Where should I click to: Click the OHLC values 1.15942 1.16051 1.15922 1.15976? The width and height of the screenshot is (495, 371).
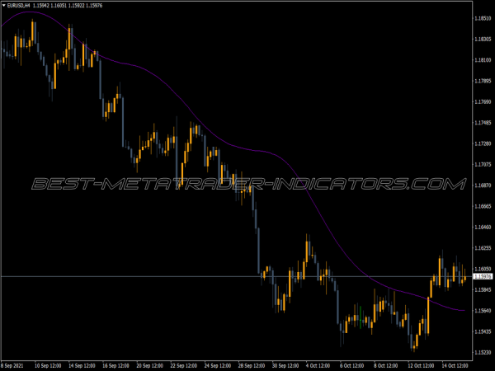pos(68,6)
